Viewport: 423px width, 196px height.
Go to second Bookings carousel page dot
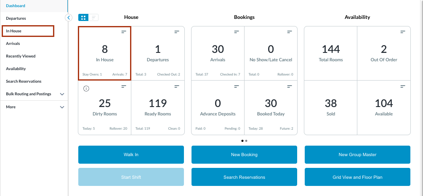click(x=246, y=141)
